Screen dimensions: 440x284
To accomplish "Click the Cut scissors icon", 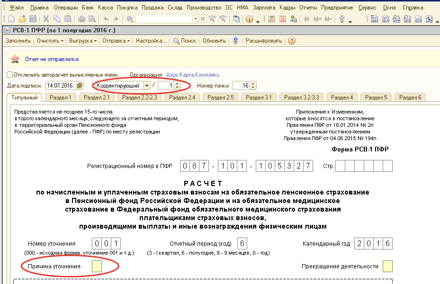I will pos(46,19).
